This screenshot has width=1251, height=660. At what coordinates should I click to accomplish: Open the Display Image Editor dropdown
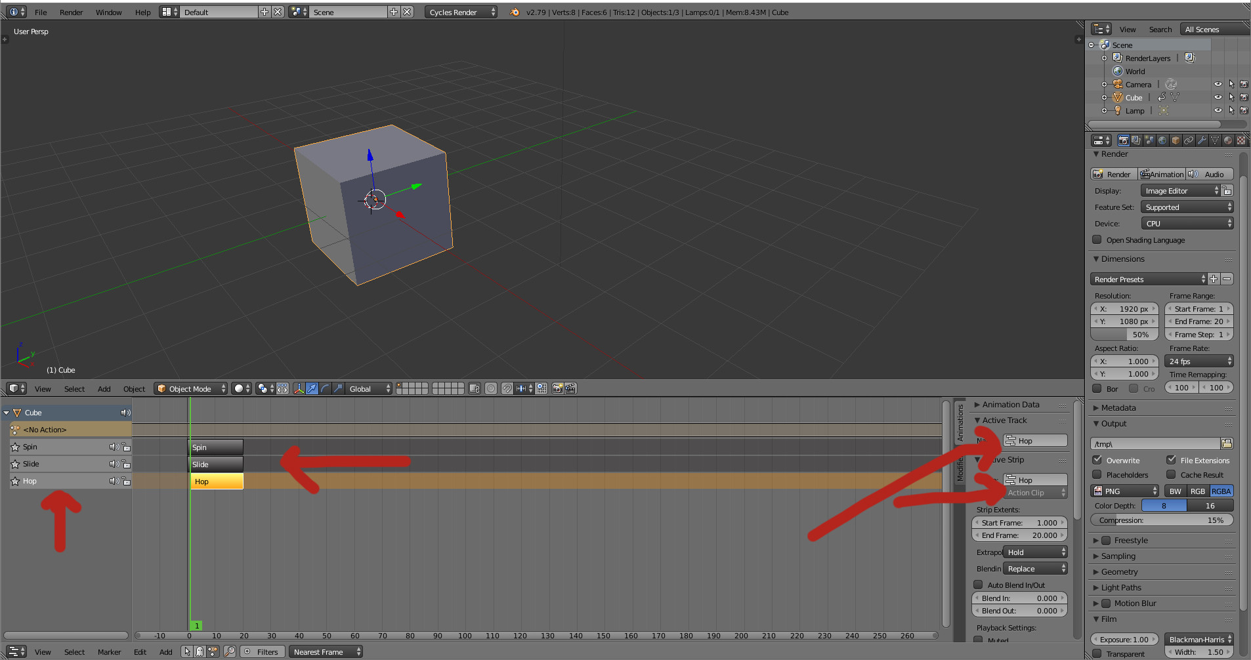[x=1180, y=190]
